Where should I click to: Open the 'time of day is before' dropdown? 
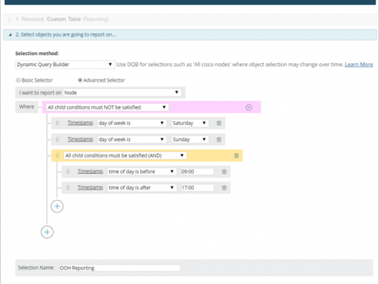pos(142,172)
